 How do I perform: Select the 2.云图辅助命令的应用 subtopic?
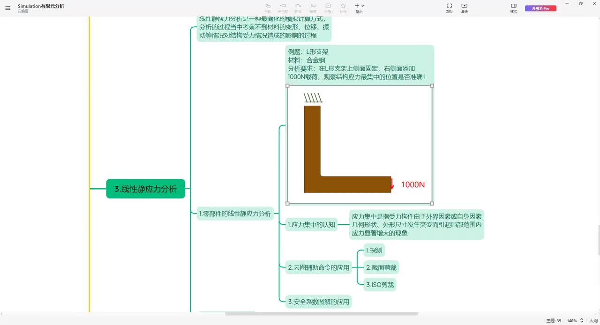point(319,268)
